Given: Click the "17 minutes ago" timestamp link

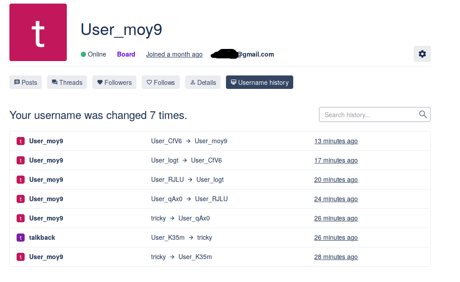Looking at the screenshot, I should 336,160.
